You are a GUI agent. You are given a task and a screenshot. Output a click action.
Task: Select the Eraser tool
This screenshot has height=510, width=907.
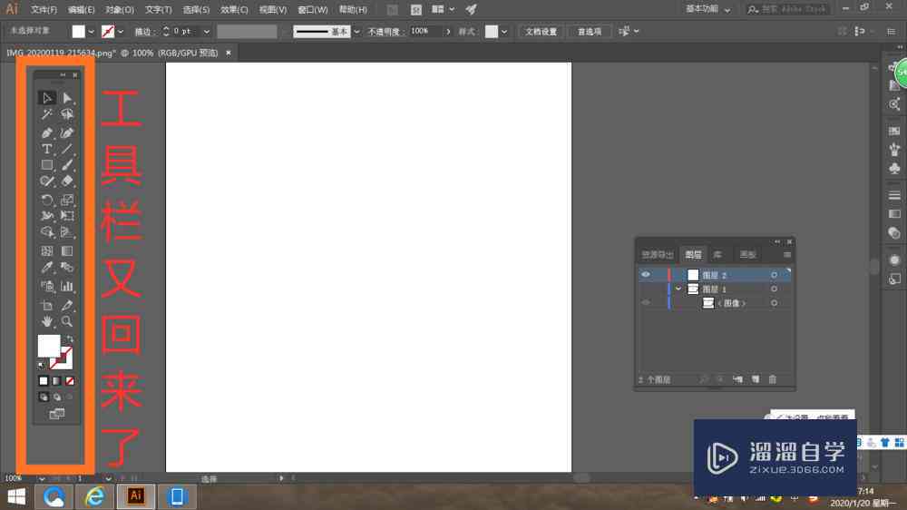coord(67,181)
